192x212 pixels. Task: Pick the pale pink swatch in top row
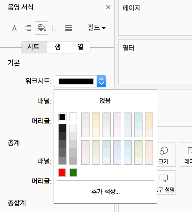click(x=85, y=125)
